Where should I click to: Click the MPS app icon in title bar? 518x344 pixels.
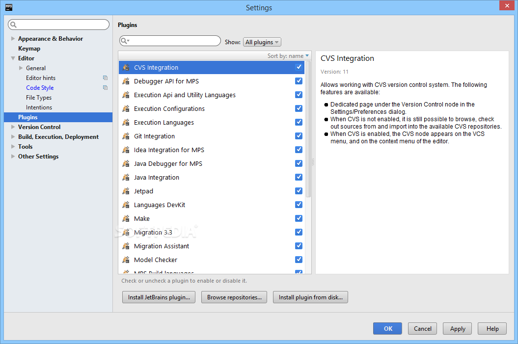(9, 7)
